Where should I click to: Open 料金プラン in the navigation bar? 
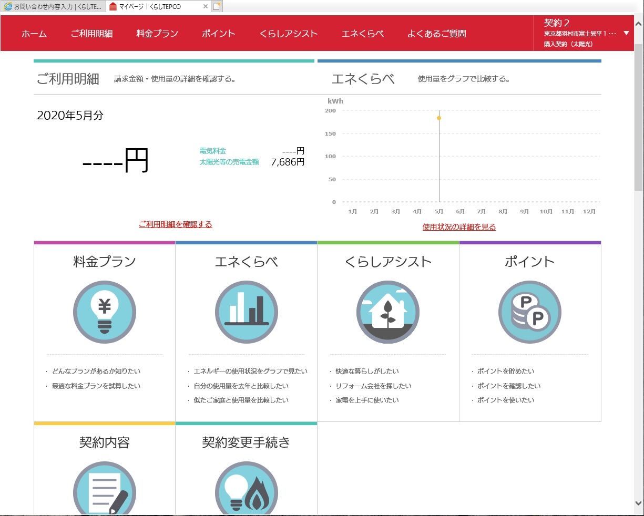point(157,34)
